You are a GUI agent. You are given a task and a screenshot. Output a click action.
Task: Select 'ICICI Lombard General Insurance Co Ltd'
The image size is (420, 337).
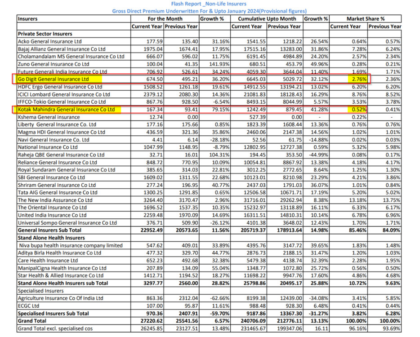tap(64, 94)
